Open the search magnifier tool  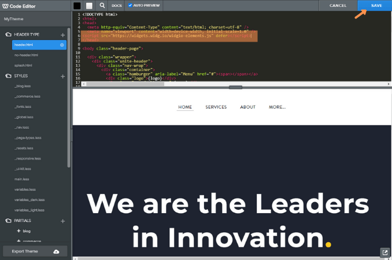(x=102, y=5)
